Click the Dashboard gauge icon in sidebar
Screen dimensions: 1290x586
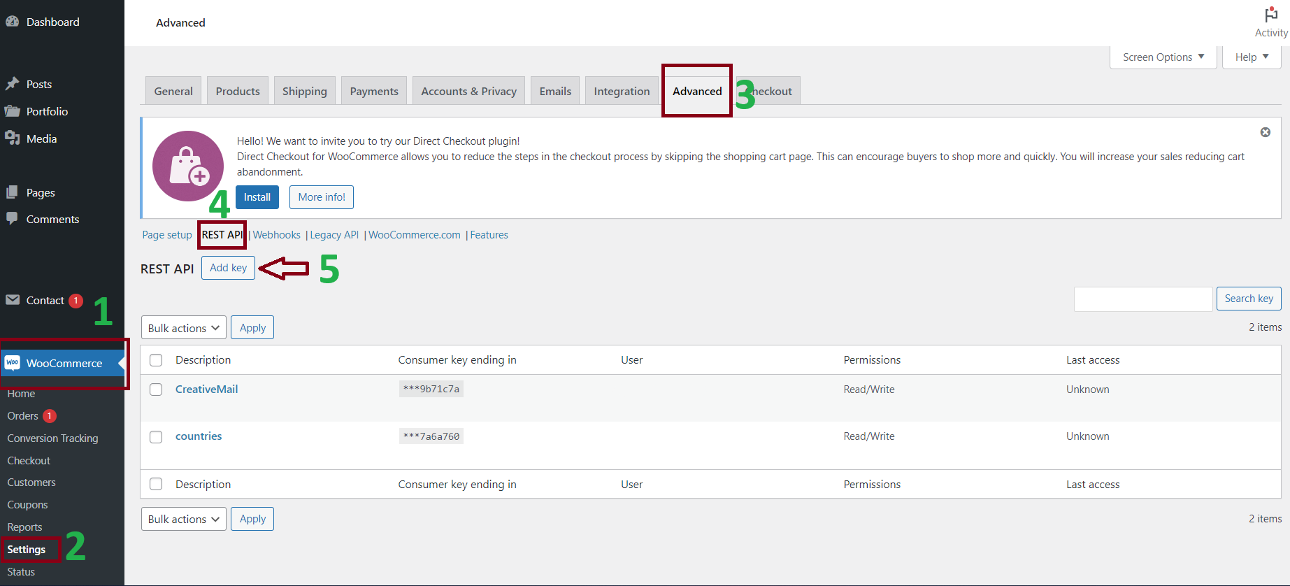(x=12, y=22)
